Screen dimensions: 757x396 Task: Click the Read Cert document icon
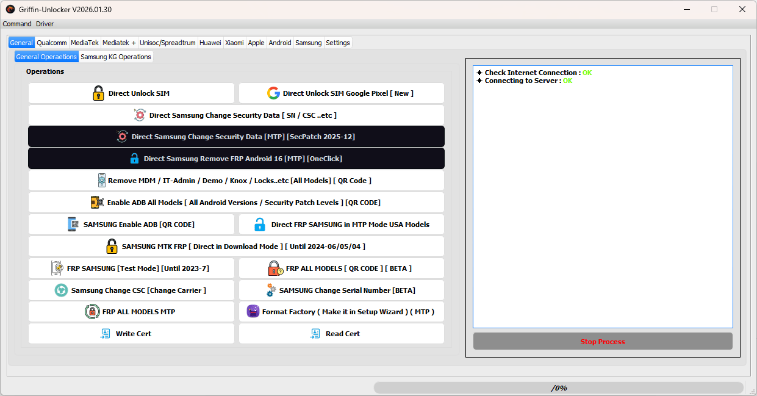coord(315,333)
